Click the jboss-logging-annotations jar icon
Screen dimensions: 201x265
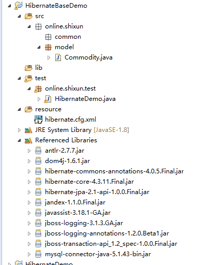pyautogui.click(x=38, y=233)
